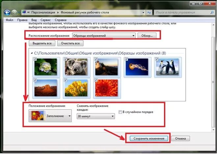Click the vertical scrollbar down arrow

pos(213,130)
